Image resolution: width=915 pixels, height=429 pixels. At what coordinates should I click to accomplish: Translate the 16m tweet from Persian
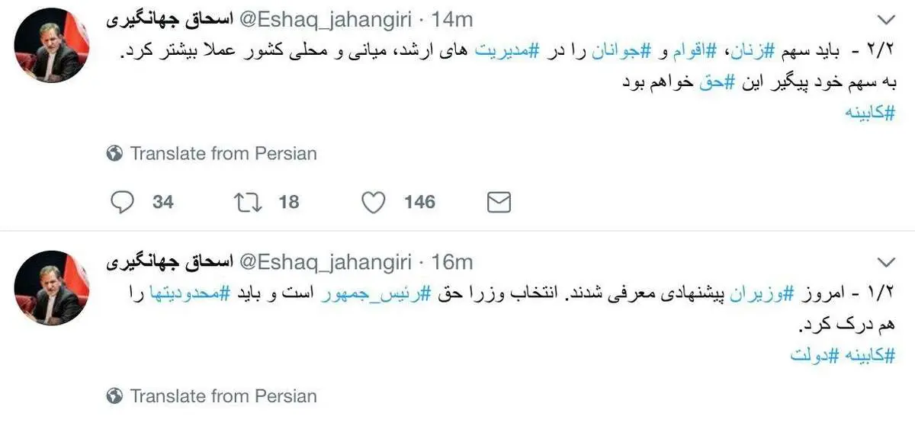coord(223,396)
